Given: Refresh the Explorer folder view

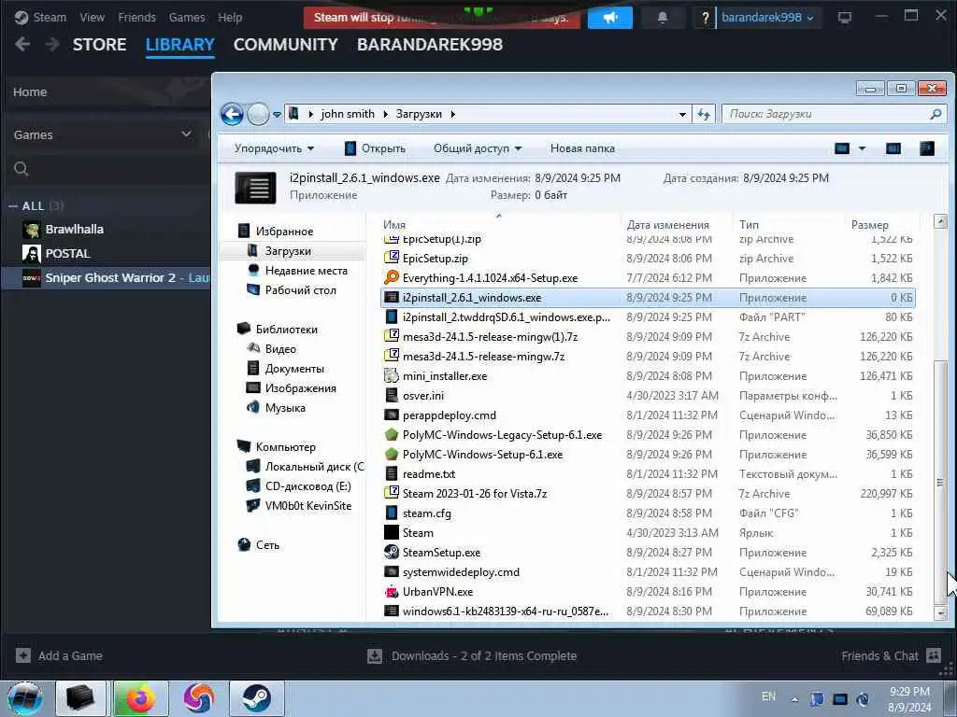Looking at the screenshot, I should coord(703,114).
